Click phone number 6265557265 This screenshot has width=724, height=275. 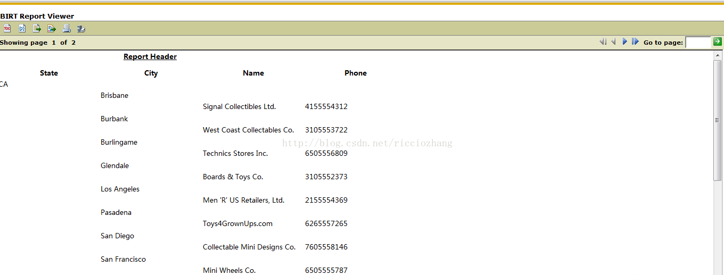tap(326, 223)
